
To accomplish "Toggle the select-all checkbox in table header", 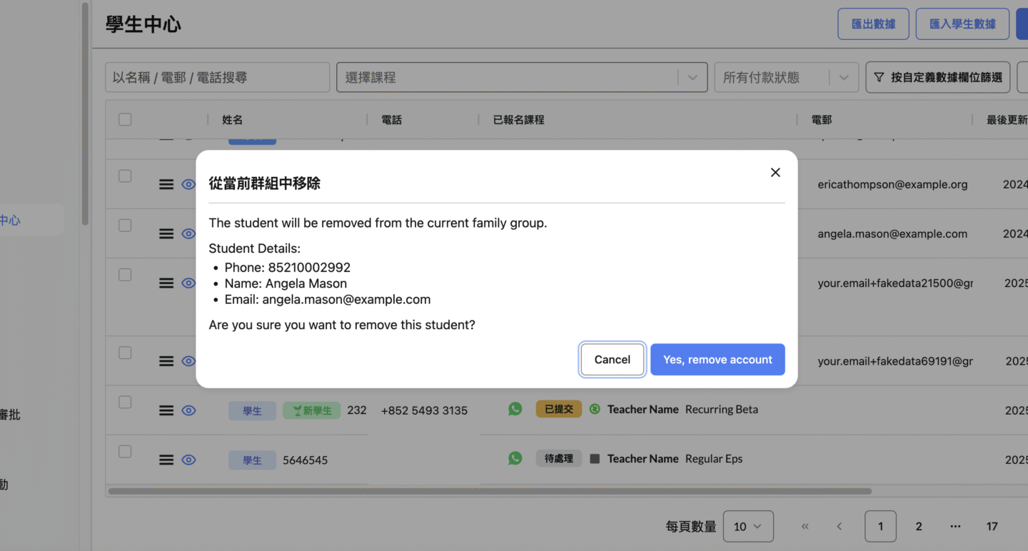I will [125, 120].
